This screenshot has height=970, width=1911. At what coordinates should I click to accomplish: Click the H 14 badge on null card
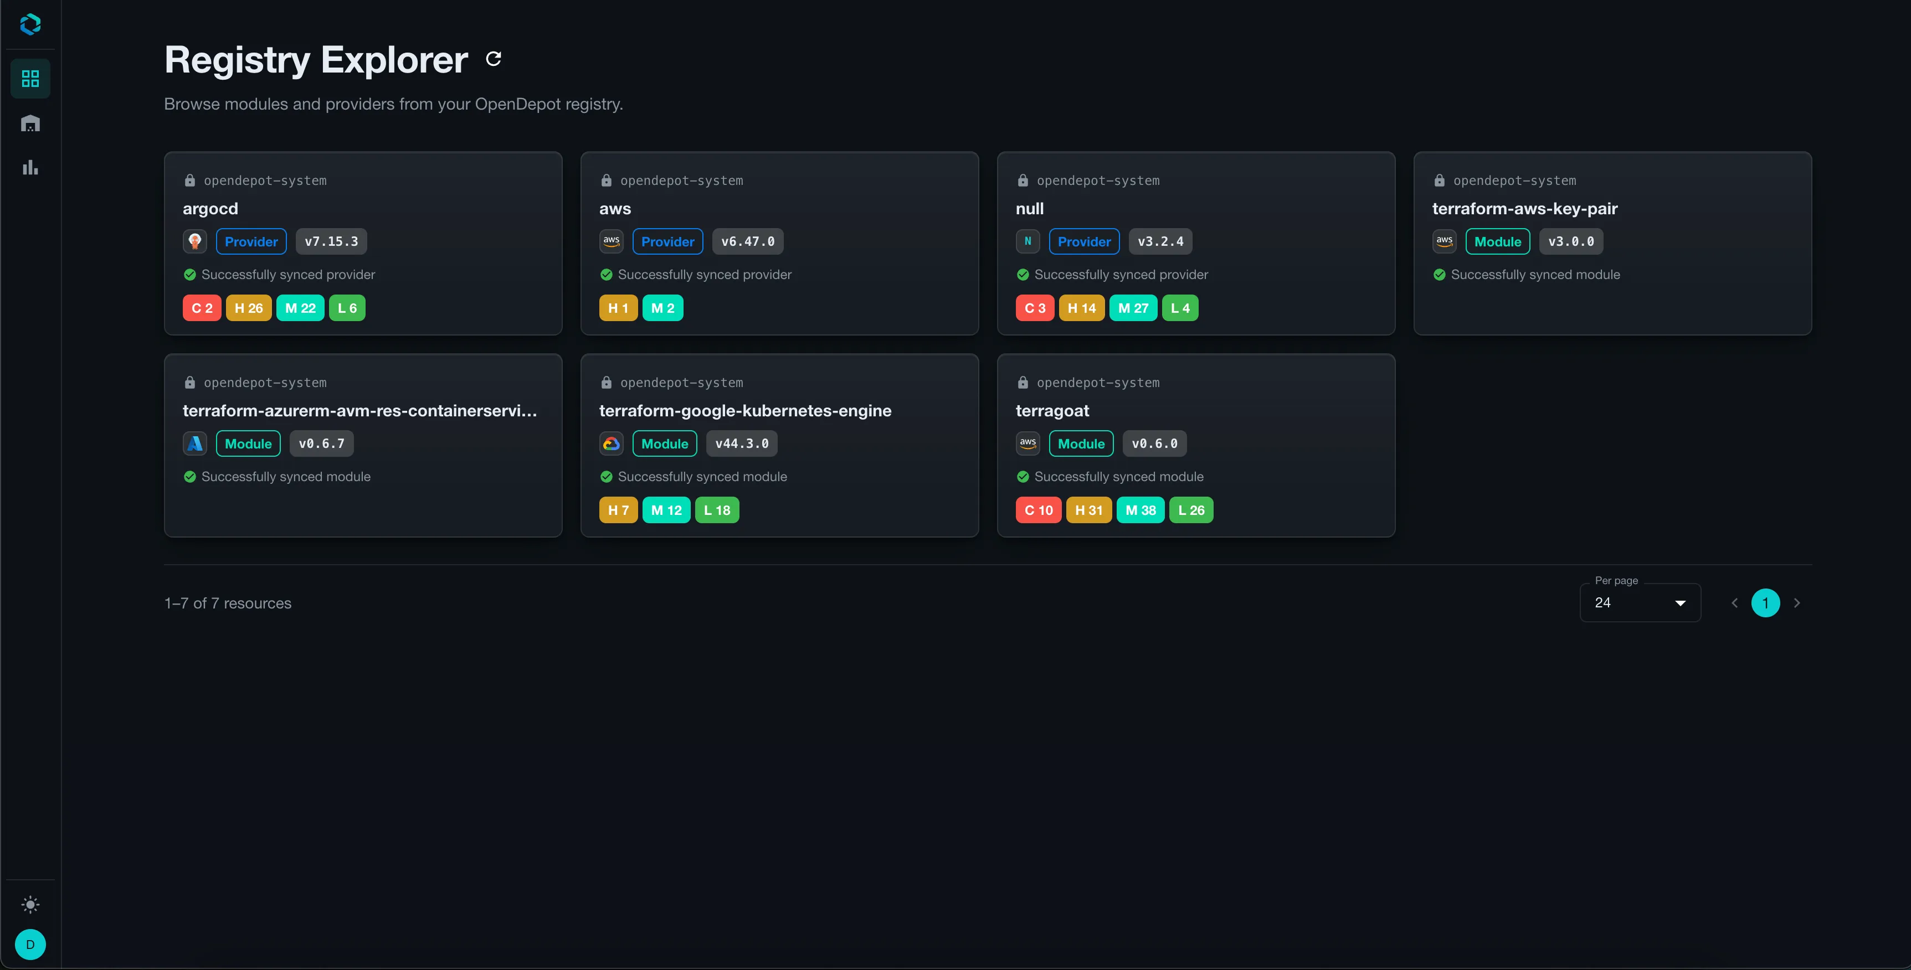[x=1082, y=308]
